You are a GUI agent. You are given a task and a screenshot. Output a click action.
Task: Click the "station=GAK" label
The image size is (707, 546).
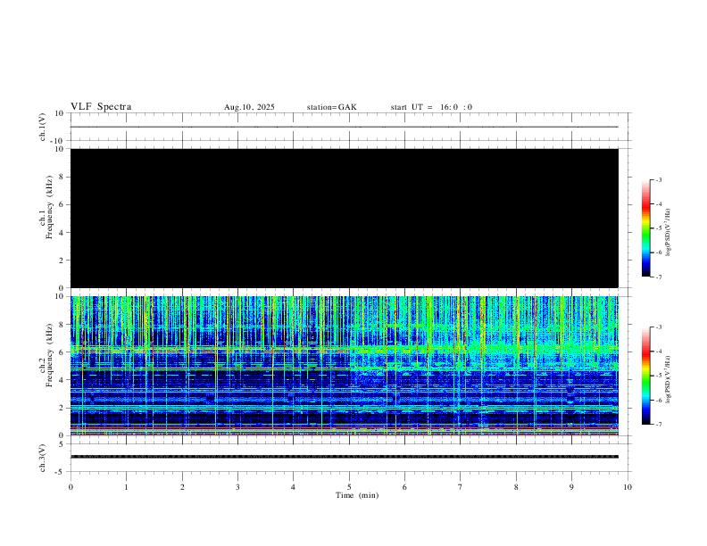(332, 107)
